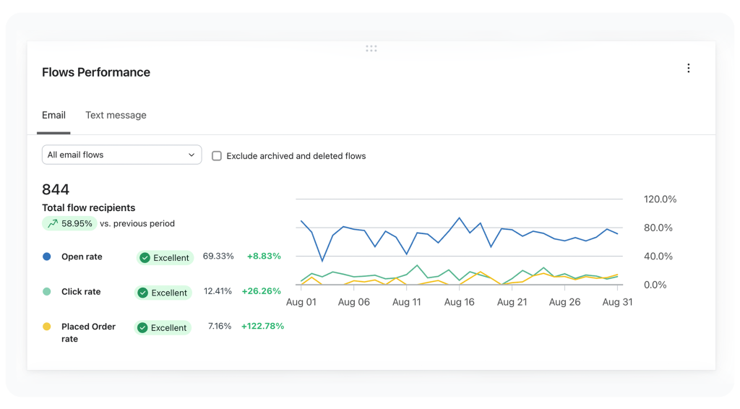Click the 120.0% y-axis label

click(x=660, y=199)
